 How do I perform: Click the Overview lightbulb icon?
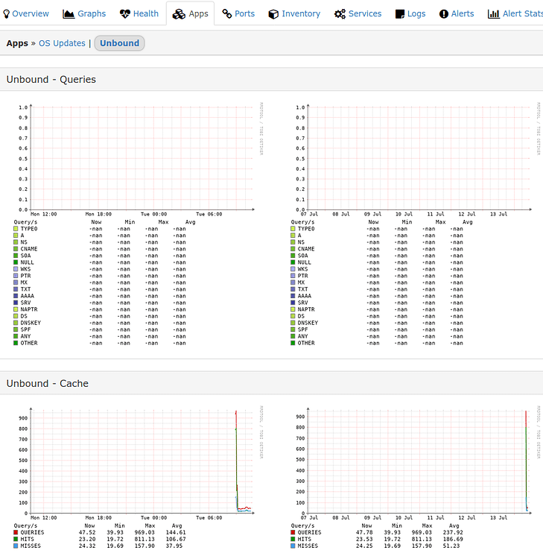pyautogui.click(x=6, y=14)
